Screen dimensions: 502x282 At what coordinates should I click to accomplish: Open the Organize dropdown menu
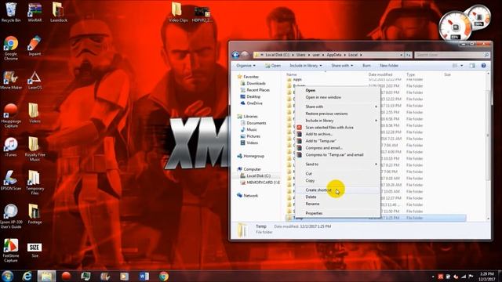coord(246,66)
